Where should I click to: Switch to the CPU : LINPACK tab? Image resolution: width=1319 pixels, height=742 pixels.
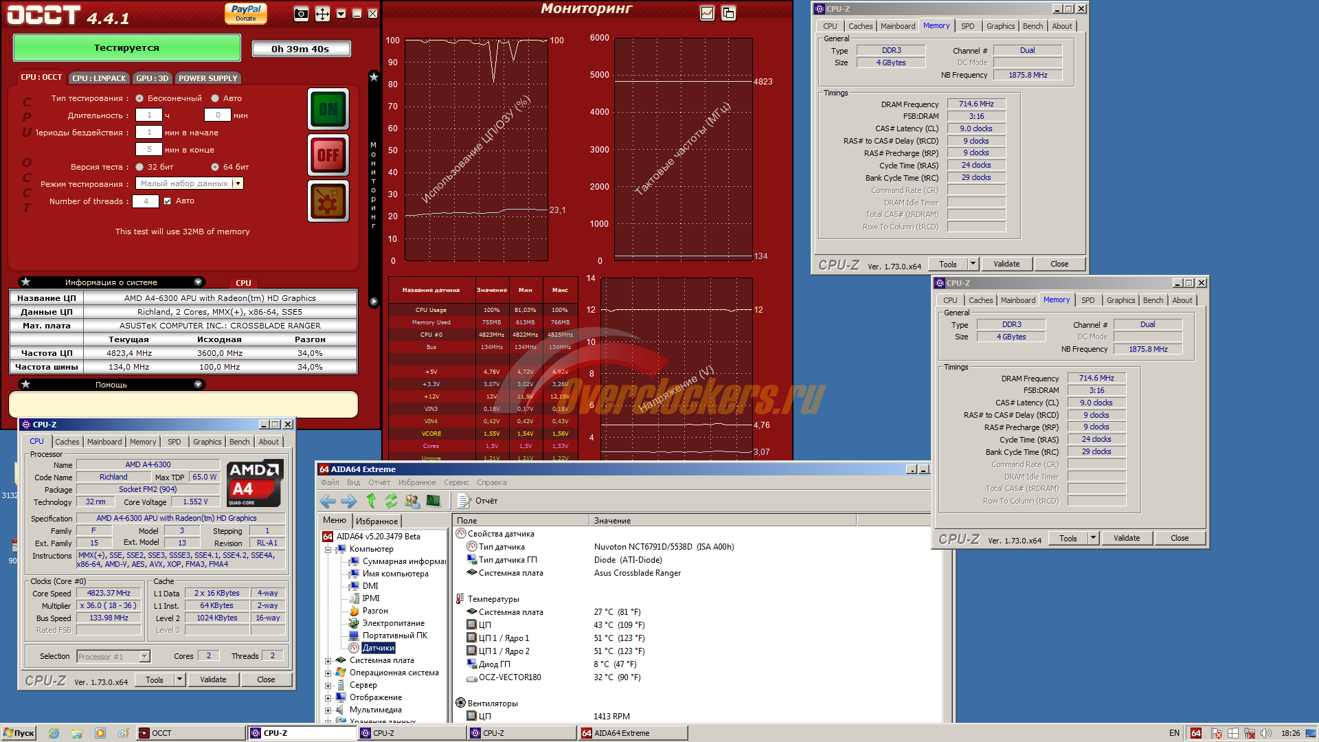click(99, 78)
